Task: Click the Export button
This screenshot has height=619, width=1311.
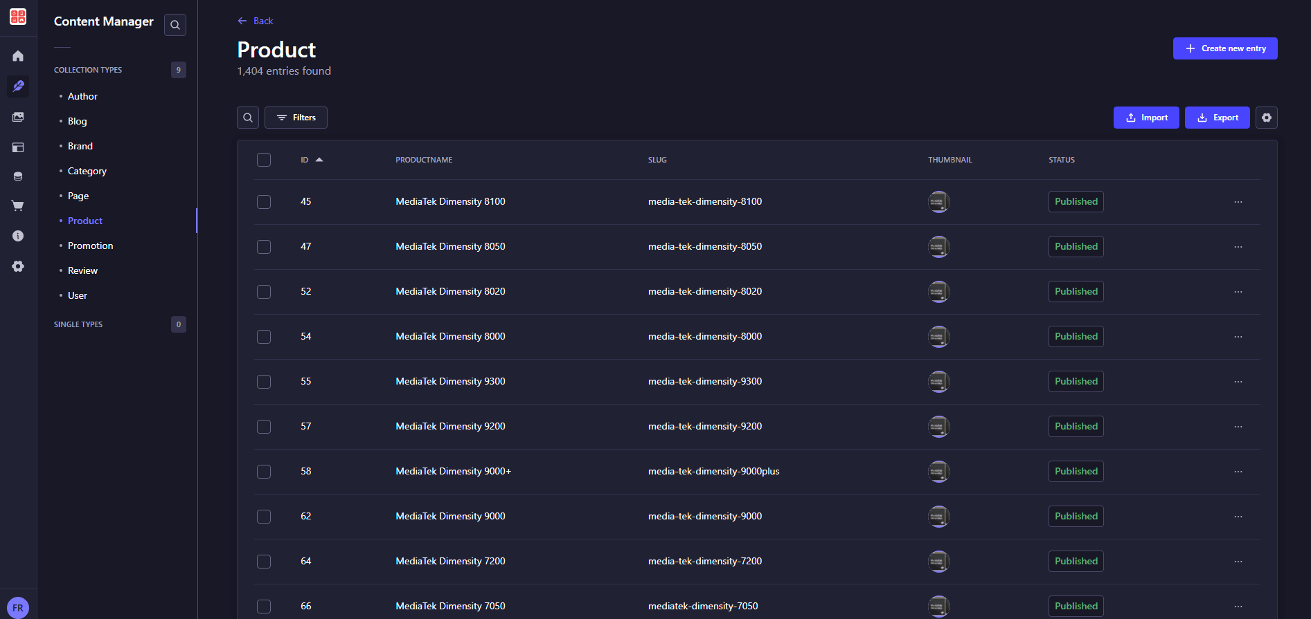Action: coord(1218,118)
